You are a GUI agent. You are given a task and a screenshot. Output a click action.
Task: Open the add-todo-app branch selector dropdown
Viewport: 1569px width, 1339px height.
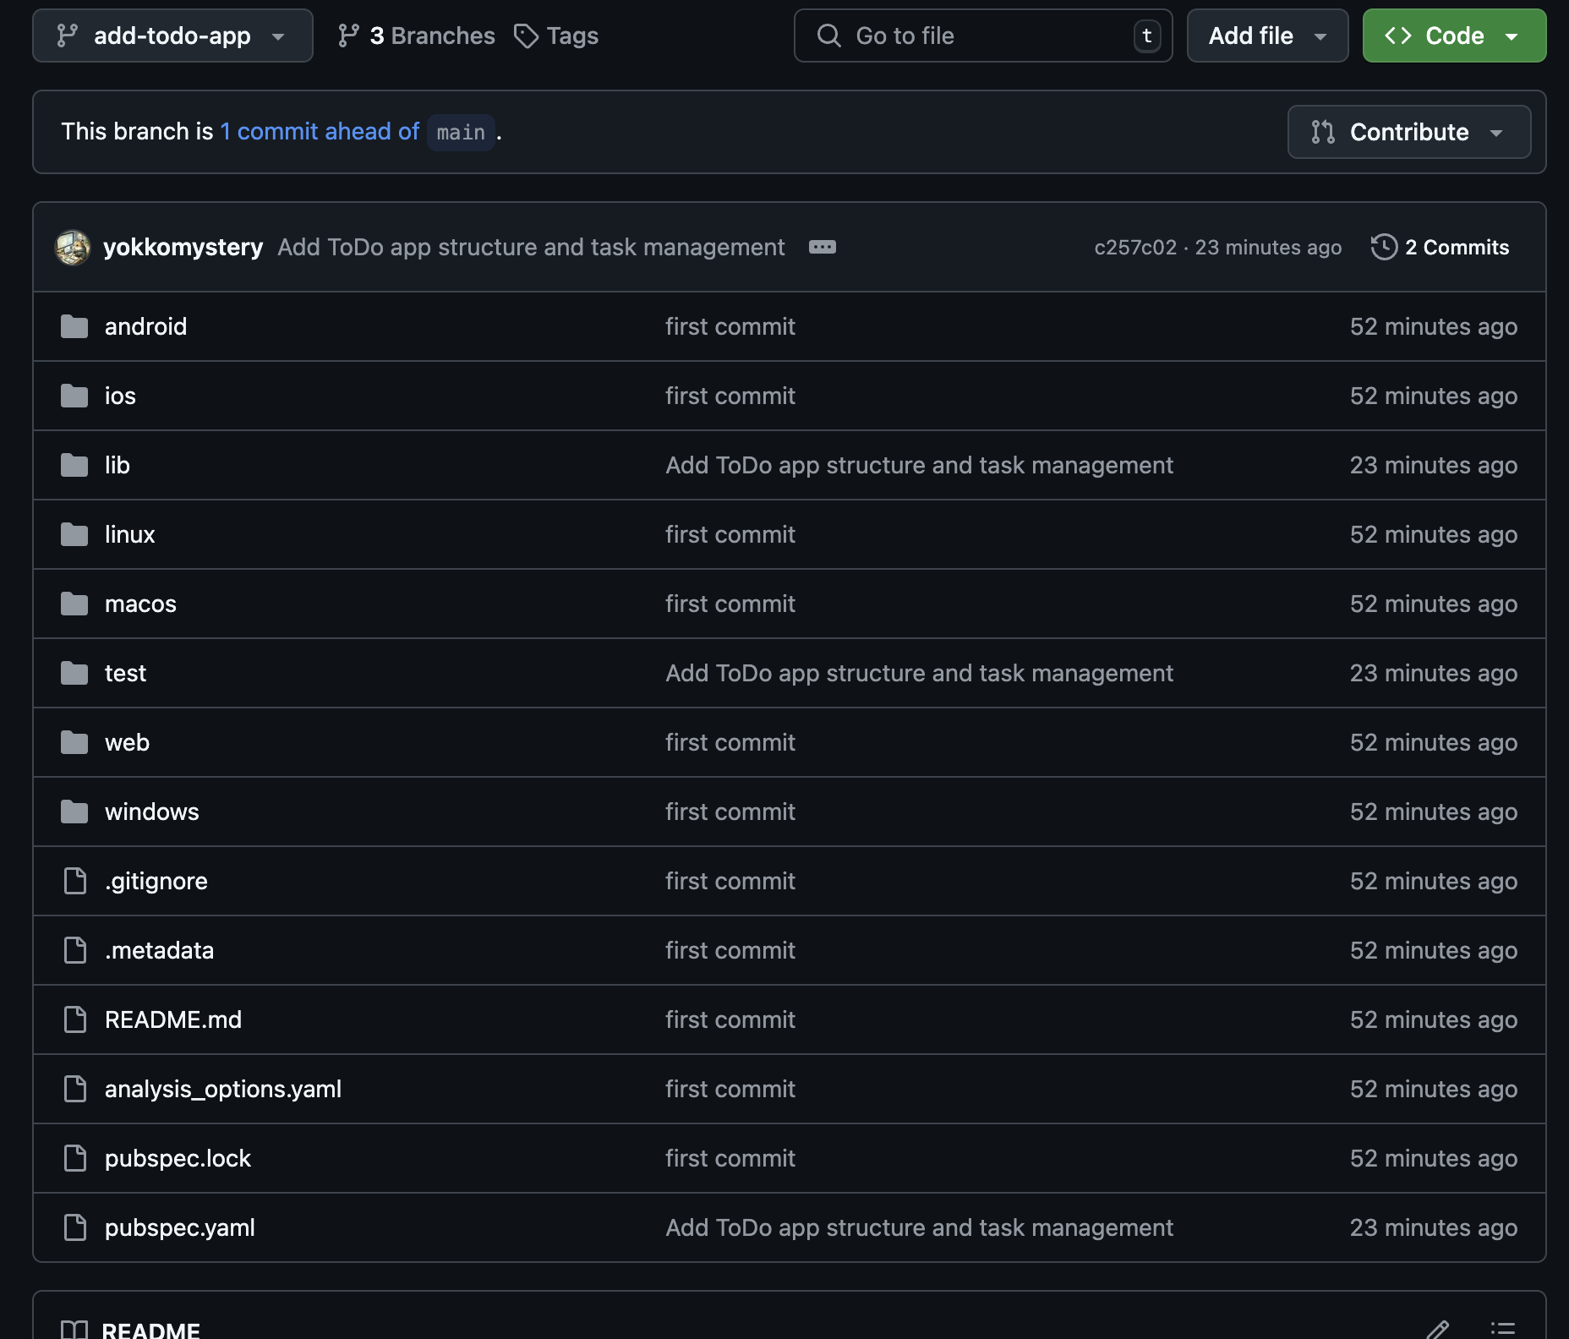[172, 36]
